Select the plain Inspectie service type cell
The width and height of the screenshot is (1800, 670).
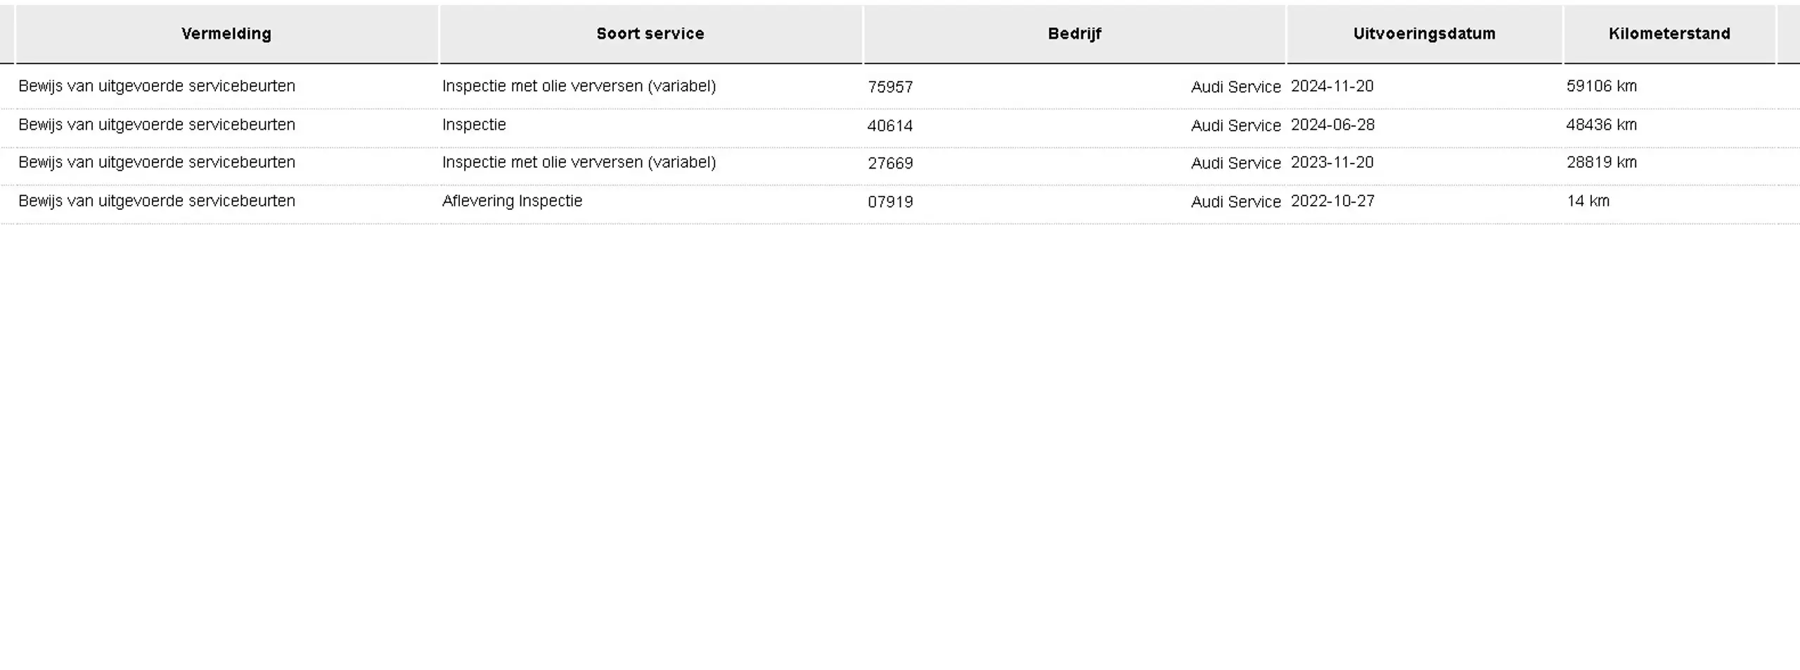474,125
